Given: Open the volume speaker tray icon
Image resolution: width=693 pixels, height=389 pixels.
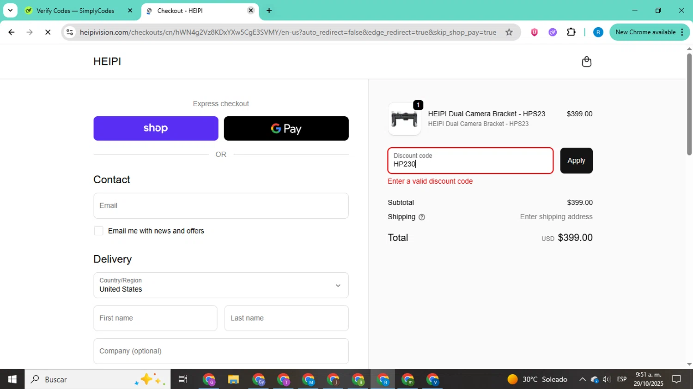Looking at the screenshot, I should 607,379.
